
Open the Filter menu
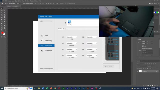pyautogui.click(x=23, y=1)
